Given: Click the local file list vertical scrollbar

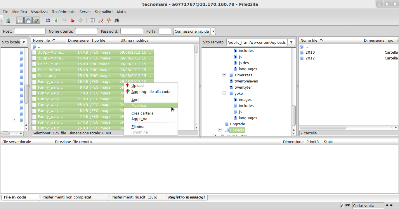Looking at the screenshot, I should click(x=196, y=87).
